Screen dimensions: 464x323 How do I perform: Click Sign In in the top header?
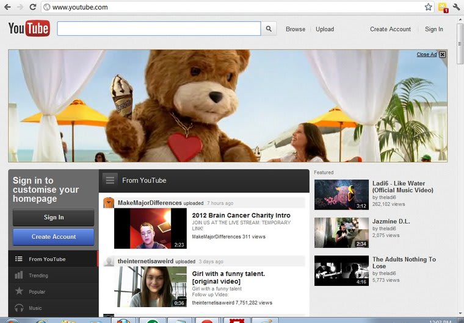(x=434, y=29)
